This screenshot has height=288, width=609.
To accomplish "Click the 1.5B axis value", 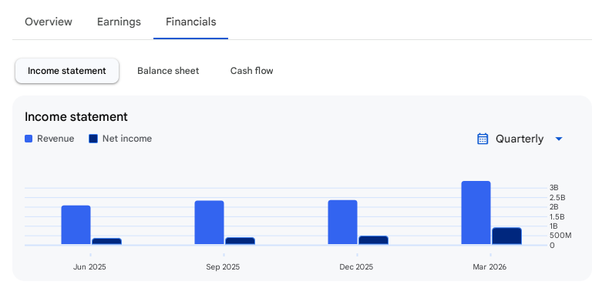I will pos(557,216).
